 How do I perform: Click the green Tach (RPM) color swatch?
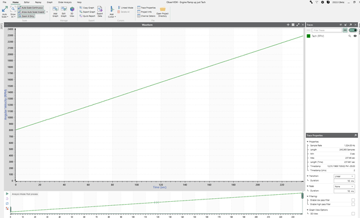coord(308,36)
